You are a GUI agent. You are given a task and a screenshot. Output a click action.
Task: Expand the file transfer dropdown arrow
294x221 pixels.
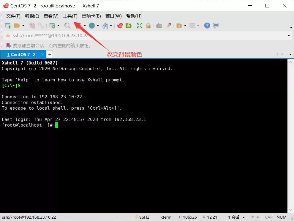pyautogui.click(x=185, y=26)
